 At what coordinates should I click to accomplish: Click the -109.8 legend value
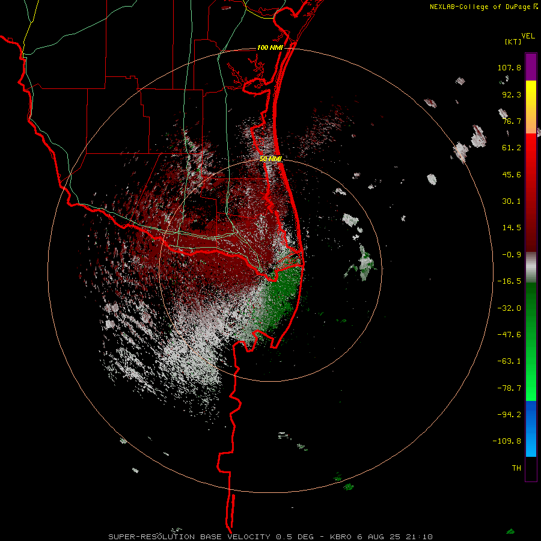[x=507, y=441]
